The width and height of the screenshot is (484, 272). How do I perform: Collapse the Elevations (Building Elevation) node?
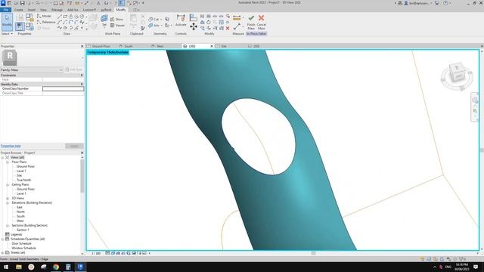(8, 203)
